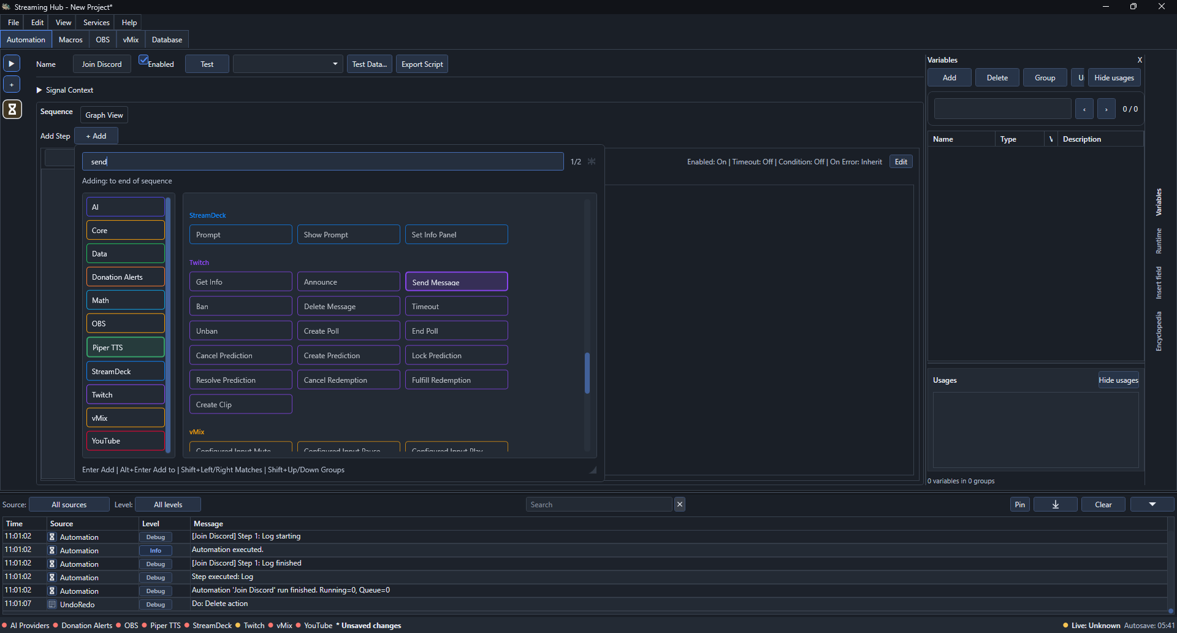Click the Join Discord name field
The image size is (1177, 633).
[102, 64]
